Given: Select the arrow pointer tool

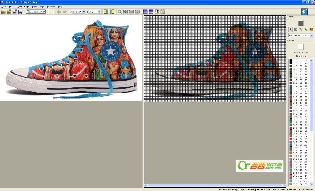Looking at the screenshot, I should (290, 29).
